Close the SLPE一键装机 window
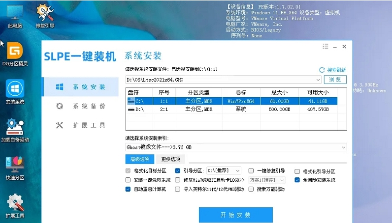 [x=344, y=46]
